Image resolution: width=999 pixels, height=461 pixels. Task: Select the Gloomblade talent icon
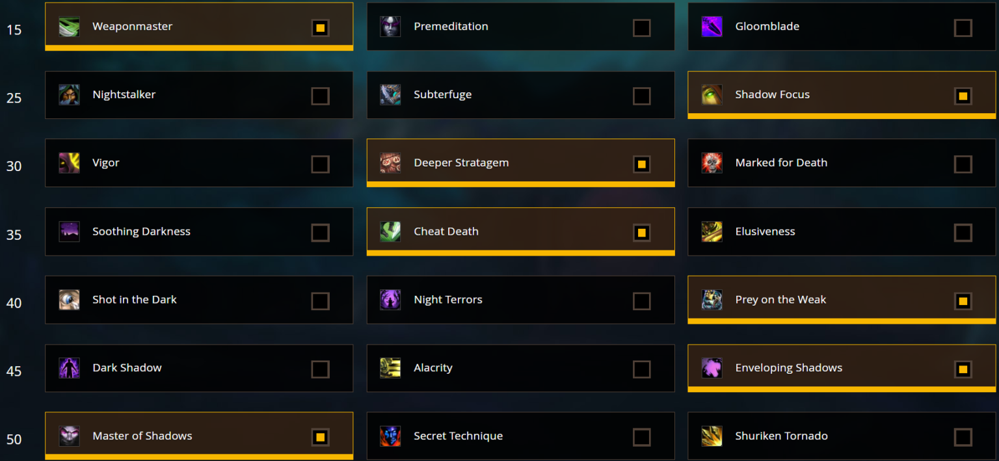(x=712, y=27)
